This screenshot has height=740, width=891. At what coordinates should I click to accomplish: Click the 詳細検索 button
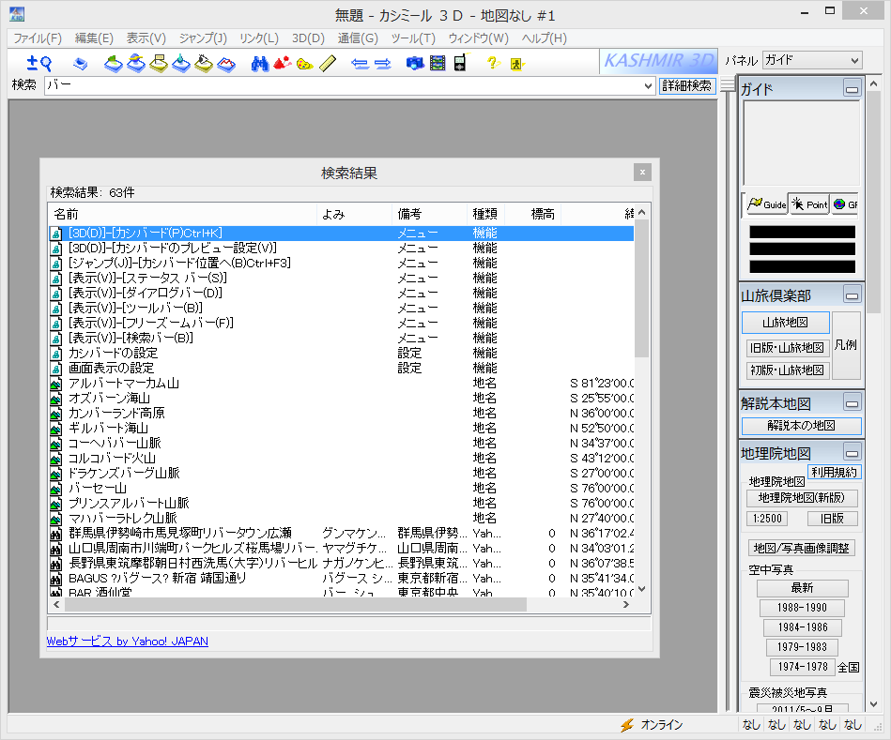tap(688, 85)
